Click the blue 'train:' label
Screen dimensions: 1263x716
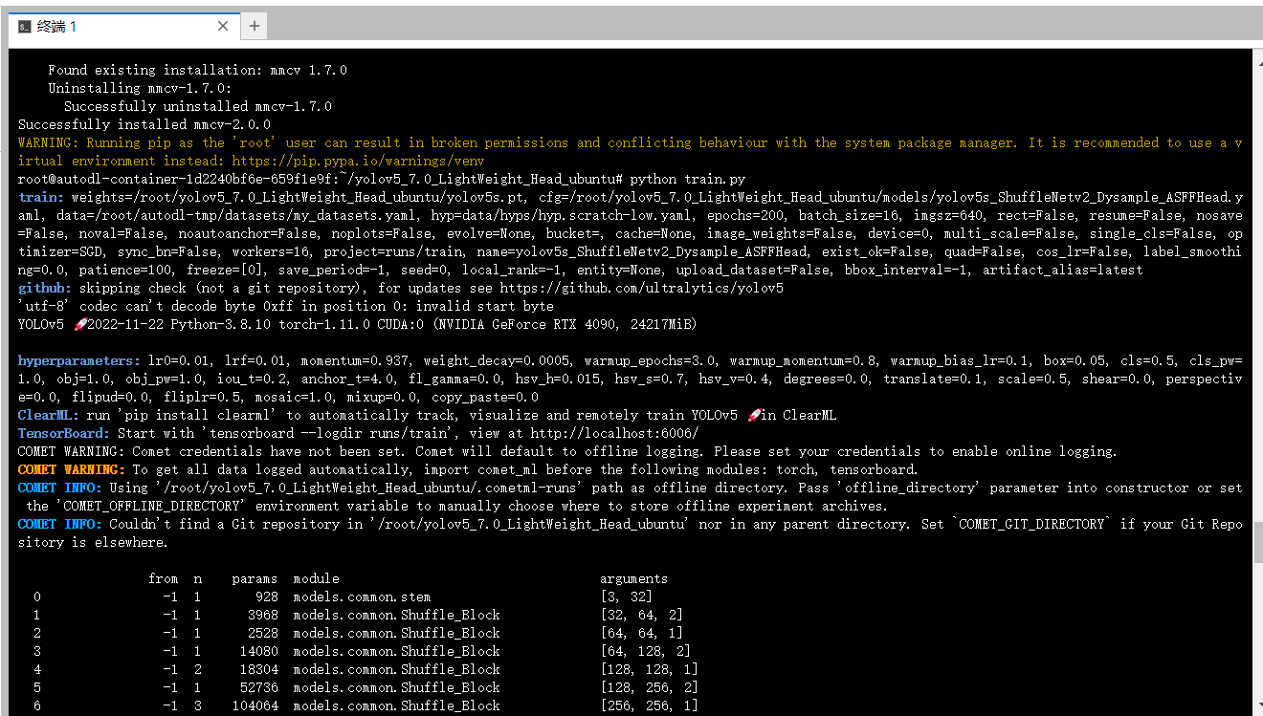(40, 197)
